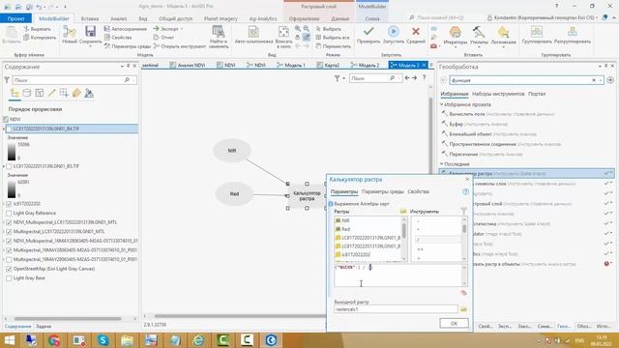The height and width of the screenshot is (348, 619).
Task: Click the Новый model button
Action: 70,35
